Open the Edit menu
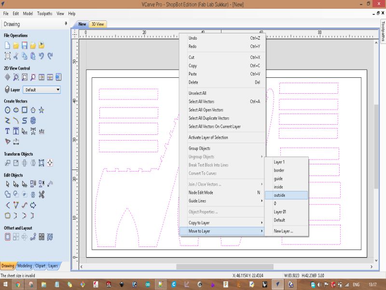This screenshot has width=386, height=290. coord(16,14)
